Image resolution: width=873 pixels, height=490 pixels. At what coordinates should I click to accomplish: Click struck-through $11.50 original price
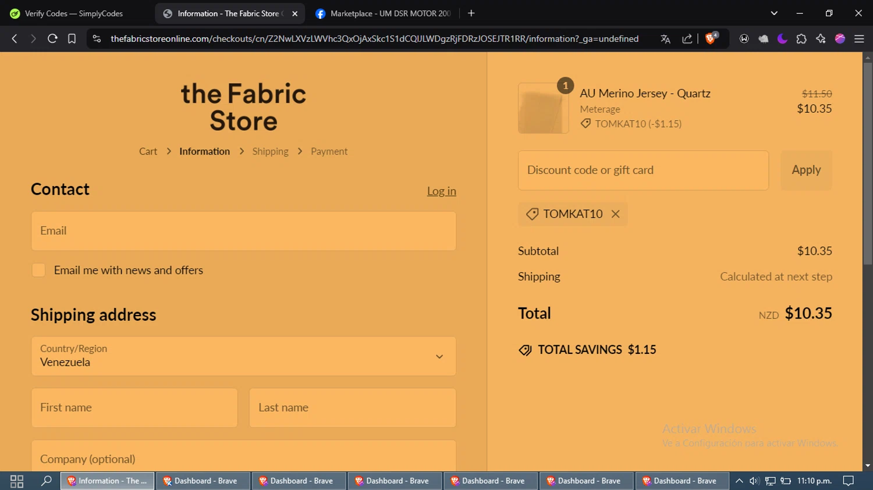tap(817, 94)
